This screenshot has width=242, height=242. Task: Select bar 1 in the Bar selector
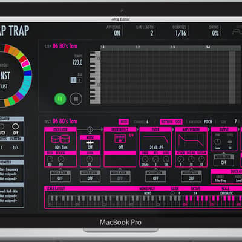coord(73,80)
